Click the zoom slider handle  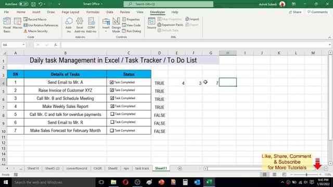(306, 175)
